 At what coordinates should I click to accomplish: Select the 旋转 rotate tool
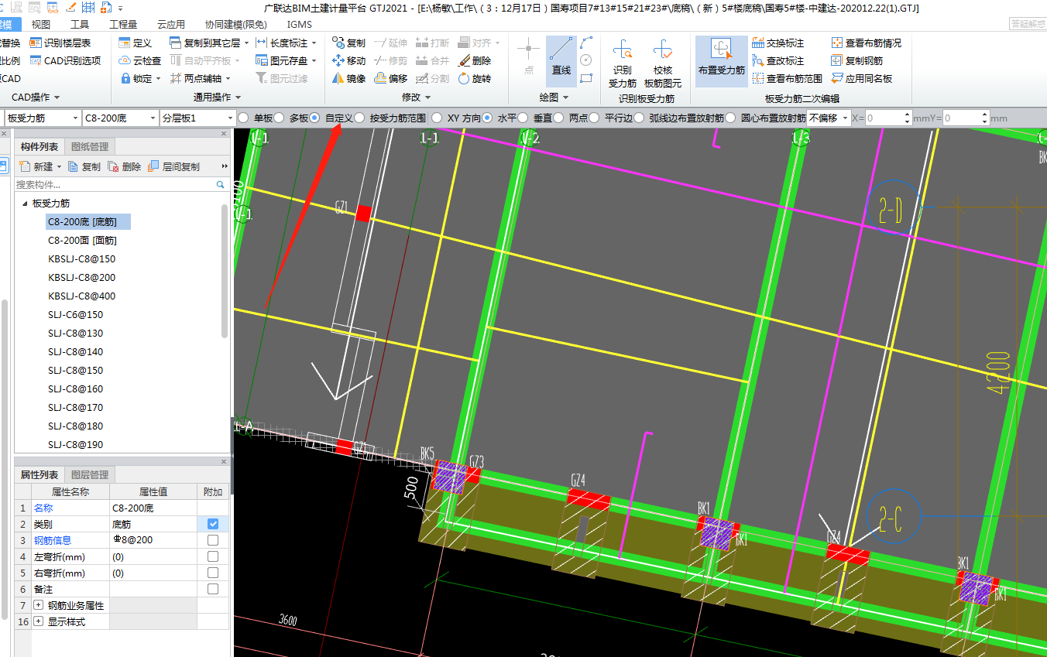point(474,78)
